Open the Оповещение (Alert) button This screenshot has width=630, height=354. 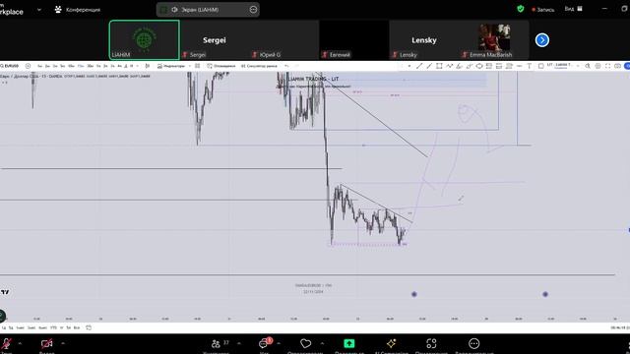tap(220, 66)
